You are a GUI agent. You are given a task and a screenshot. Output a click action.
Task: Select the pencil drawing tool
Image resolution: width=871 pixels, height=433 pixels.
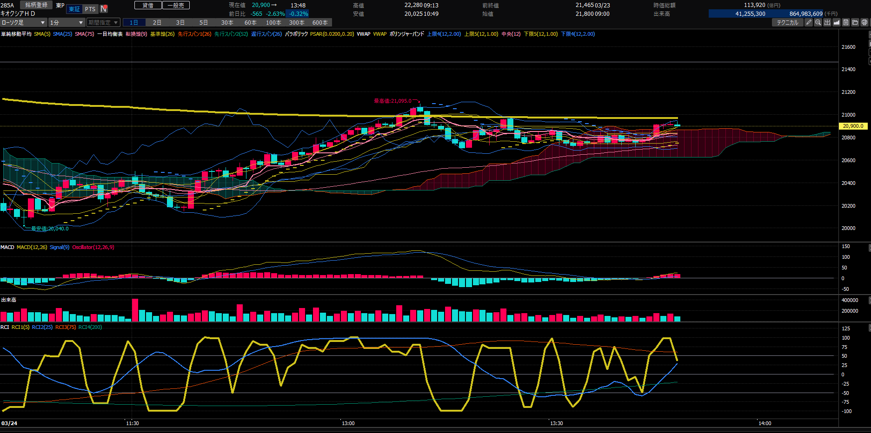tap(809, 22)
